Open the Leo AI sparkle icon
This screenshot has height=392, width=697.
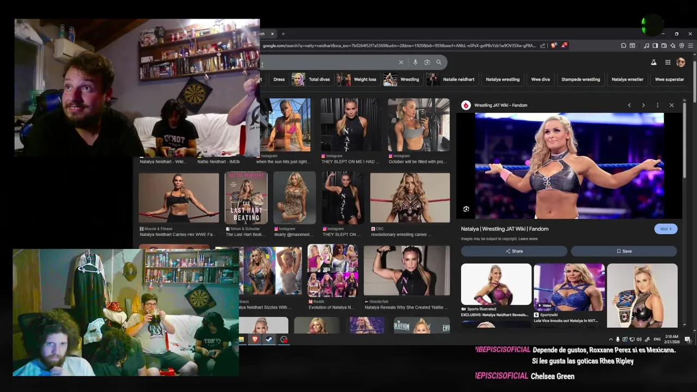click(x=673, y=46)
